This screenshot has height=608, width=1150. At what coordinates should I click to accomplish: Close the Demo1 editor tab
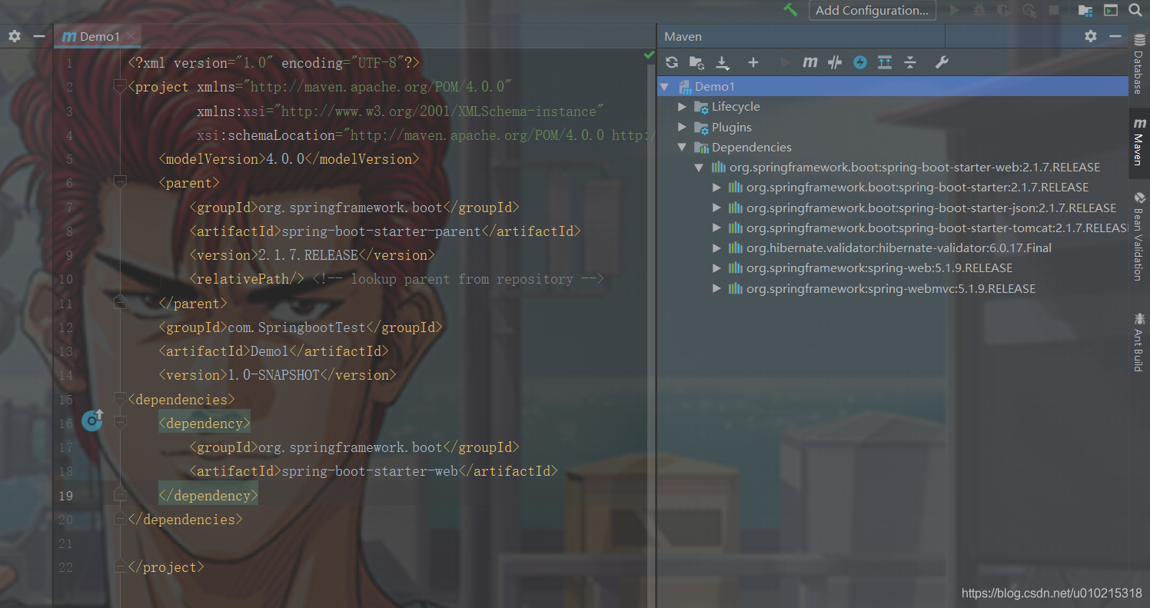pos(131,36)
